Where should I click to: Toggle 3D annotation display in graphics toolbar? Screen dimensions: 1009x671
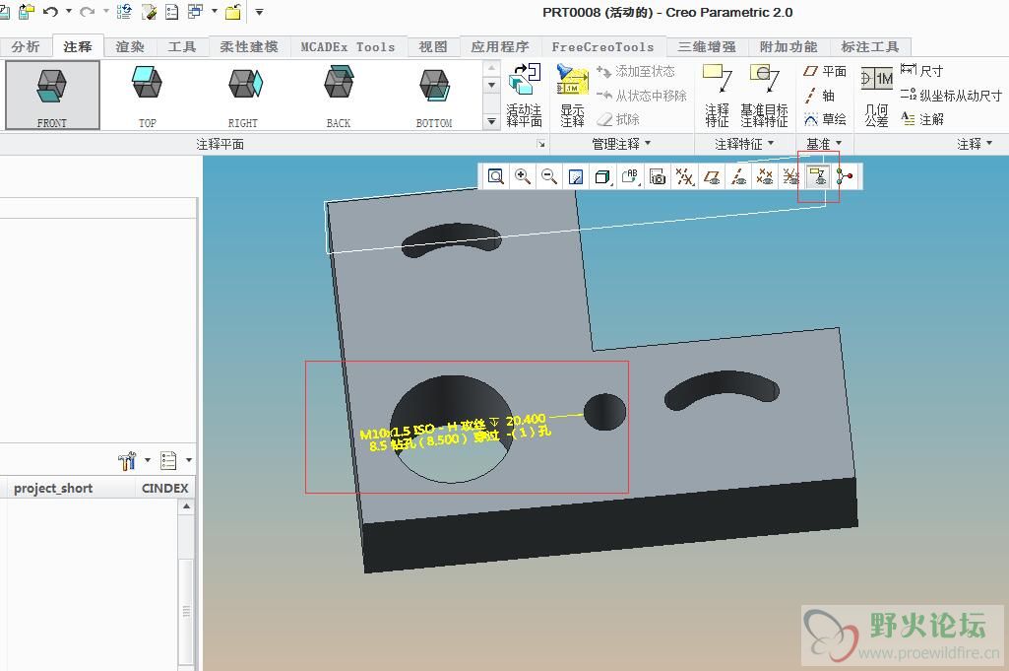click(818, 176)
